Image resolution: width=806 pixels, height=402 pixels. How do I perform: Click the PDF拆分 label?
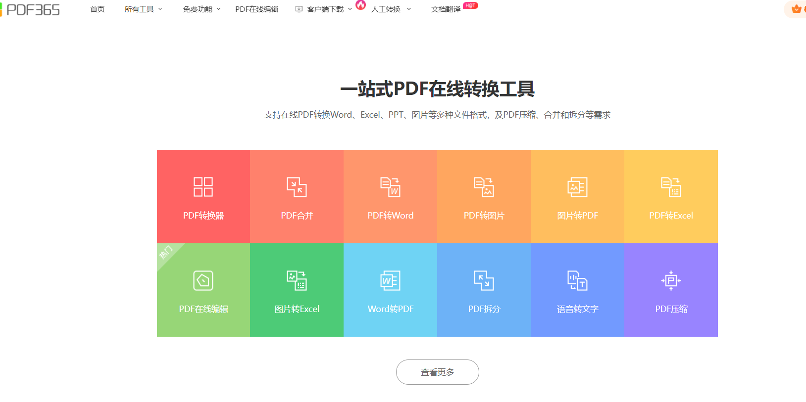484,309
